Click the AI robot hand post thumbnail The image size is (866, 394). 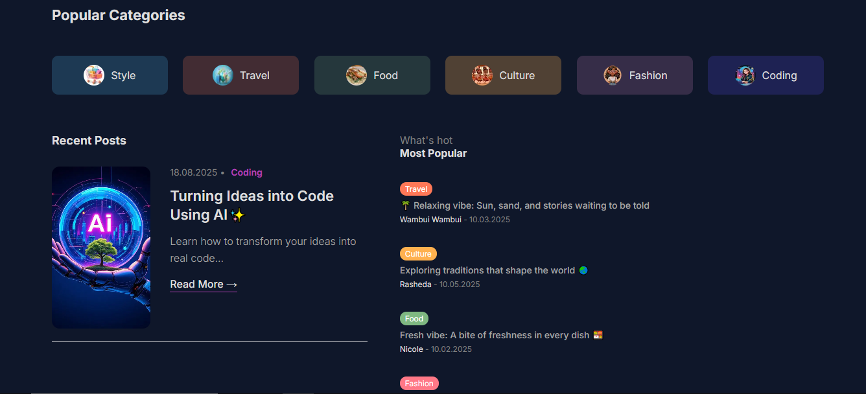pos(101,248)
